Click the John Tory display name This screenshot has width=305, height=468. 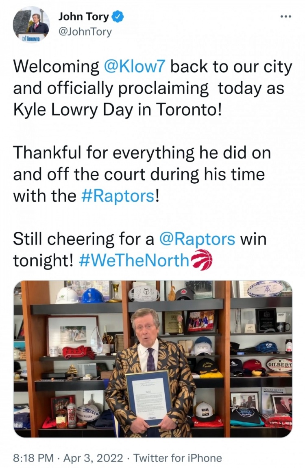(83, 16)
